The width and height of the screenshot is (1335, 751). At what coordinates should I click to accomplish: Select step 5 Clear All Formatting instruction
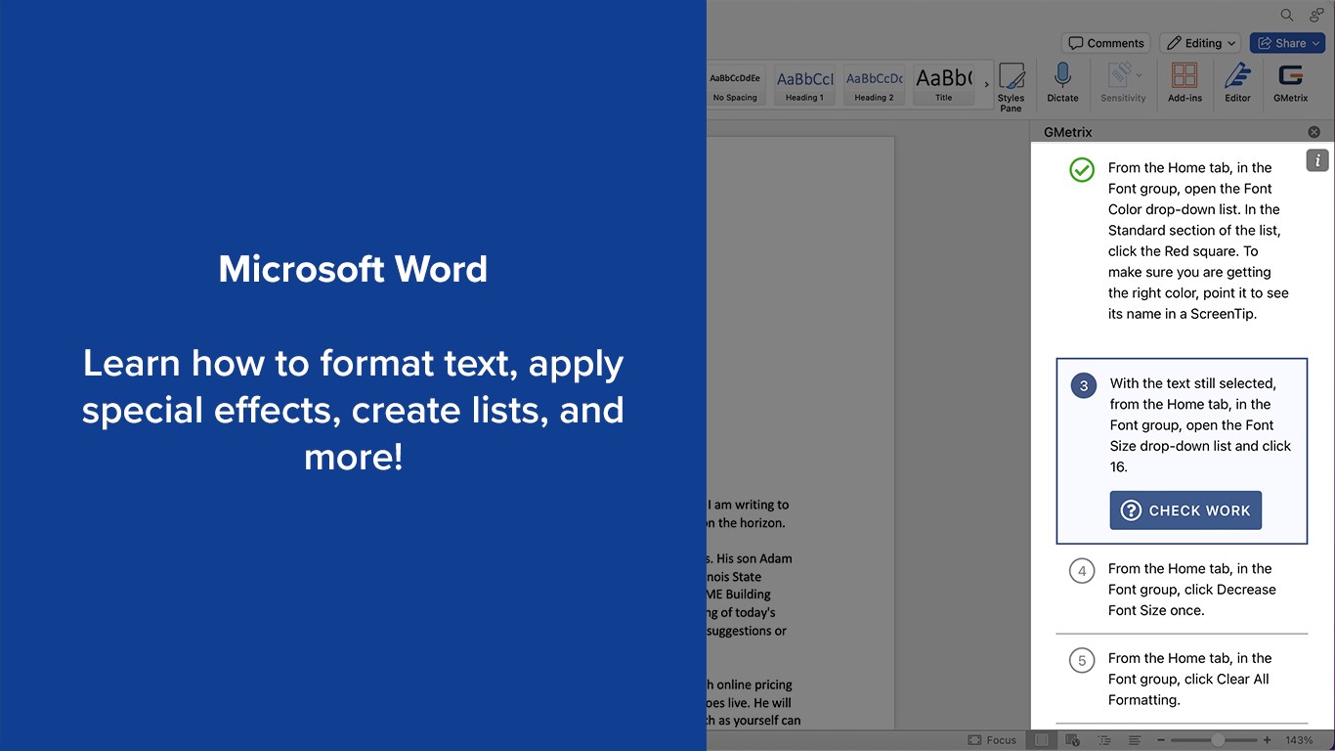pos(1190,680)
